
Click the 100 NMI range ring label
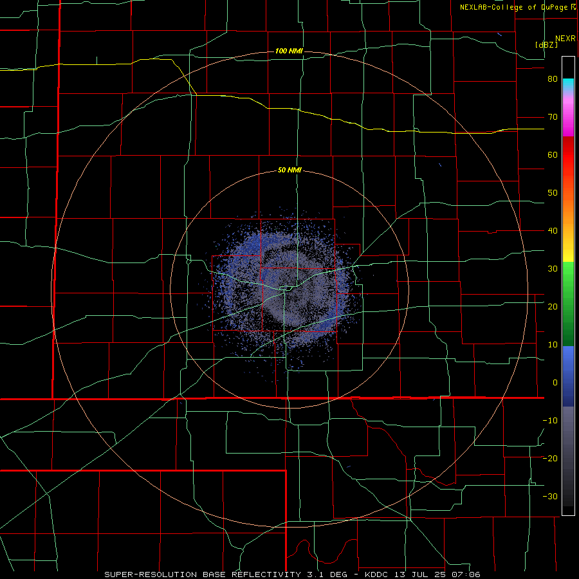coord(289,51)
